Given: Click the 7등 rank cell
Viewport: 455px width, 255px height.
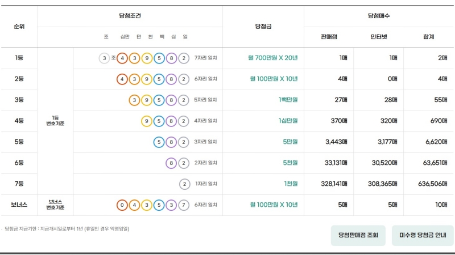Looking at the screenshot, I should pyautogui.click(x=19, y=184).
